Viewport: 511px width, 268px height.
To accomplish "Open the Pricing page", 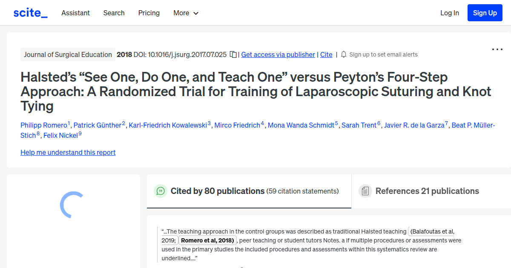I will pyautogui.click(x=149, y=13).
